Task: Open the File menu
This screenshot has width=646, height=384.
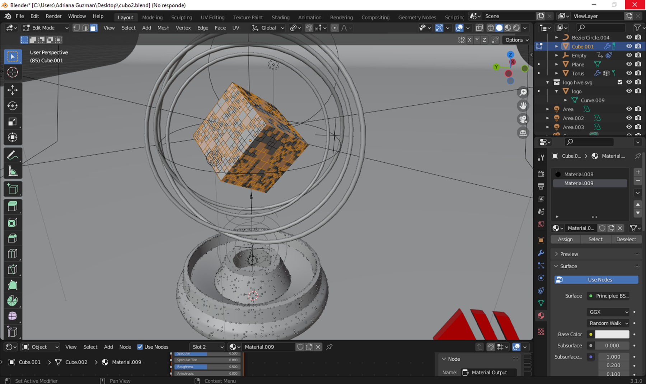Action: pos(20,16)
